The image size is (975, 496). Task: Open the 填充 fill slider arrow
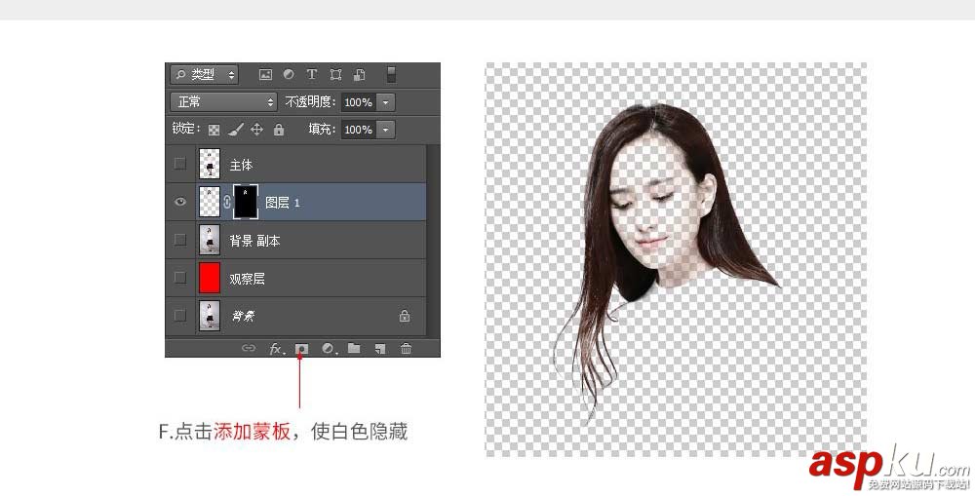[x=385, y=130]
